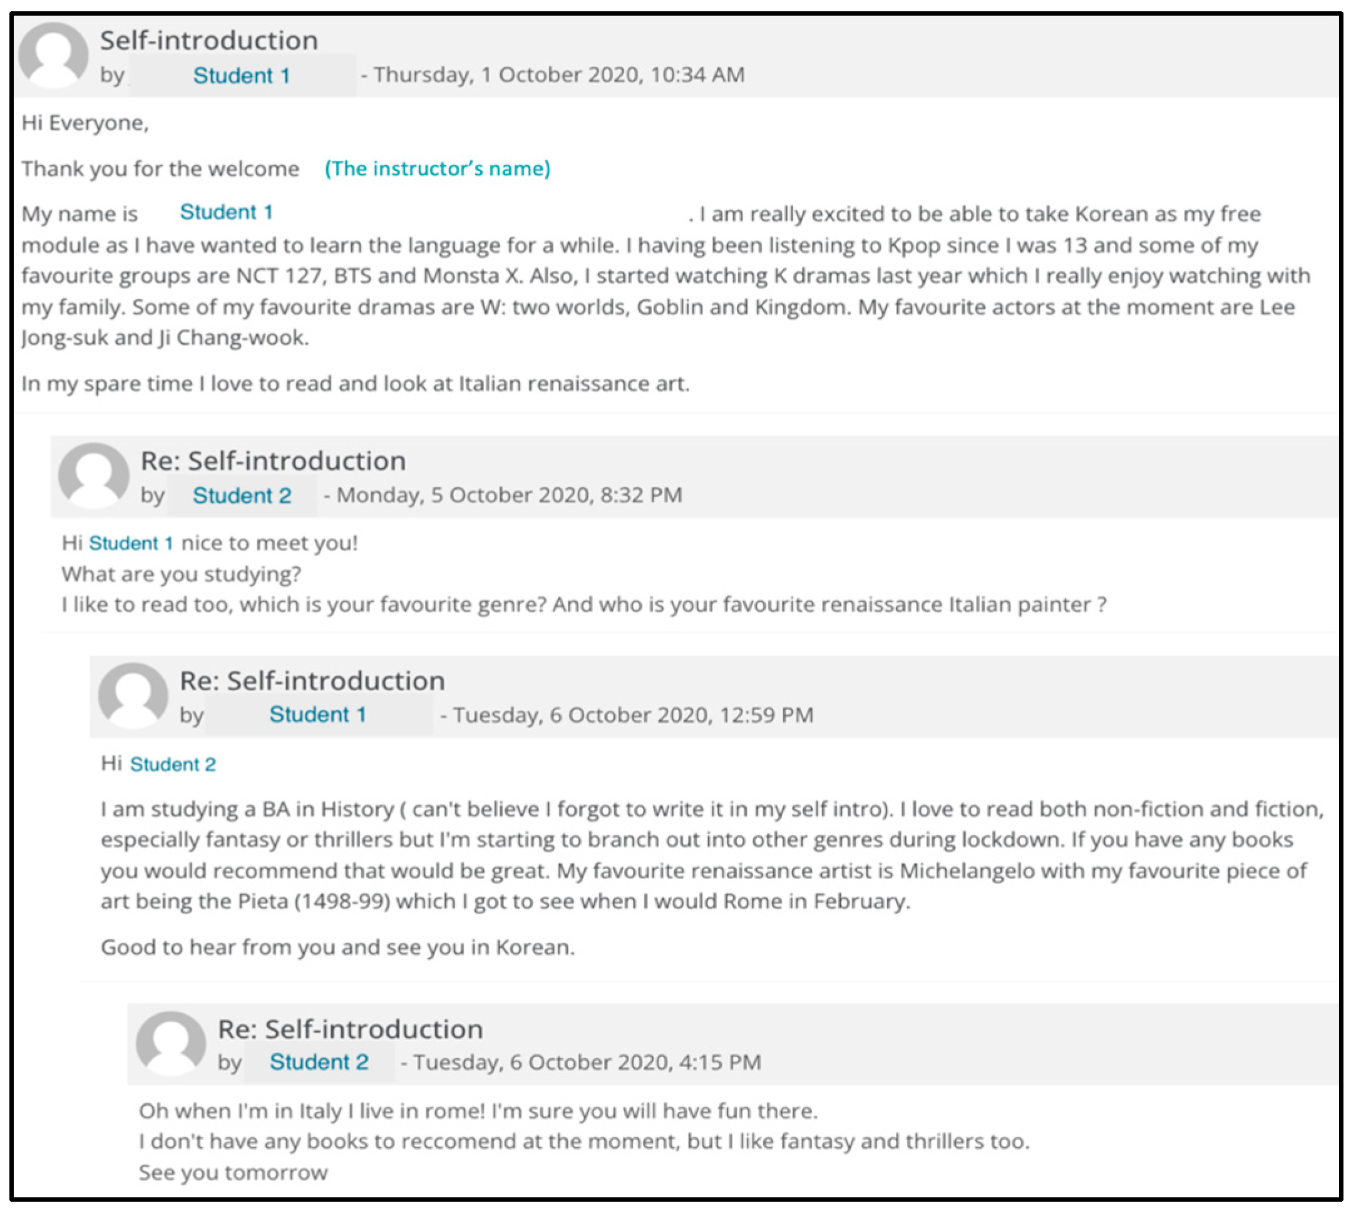The height and width of the screenshot is (1218, 1356).
Task: Select the avatar on the 4:15 PM reply
Action: pyautogui.click(x=170, y=1043)
